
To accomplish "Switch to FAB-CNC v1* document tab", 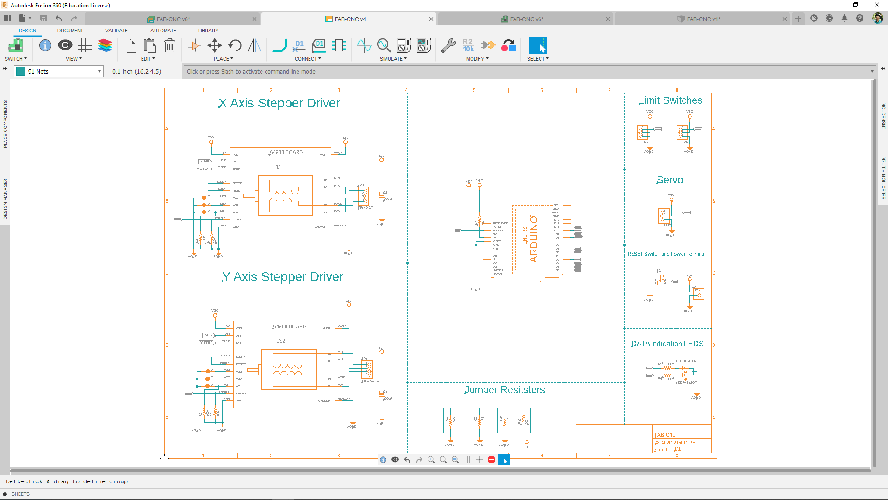I will [702, 19].
